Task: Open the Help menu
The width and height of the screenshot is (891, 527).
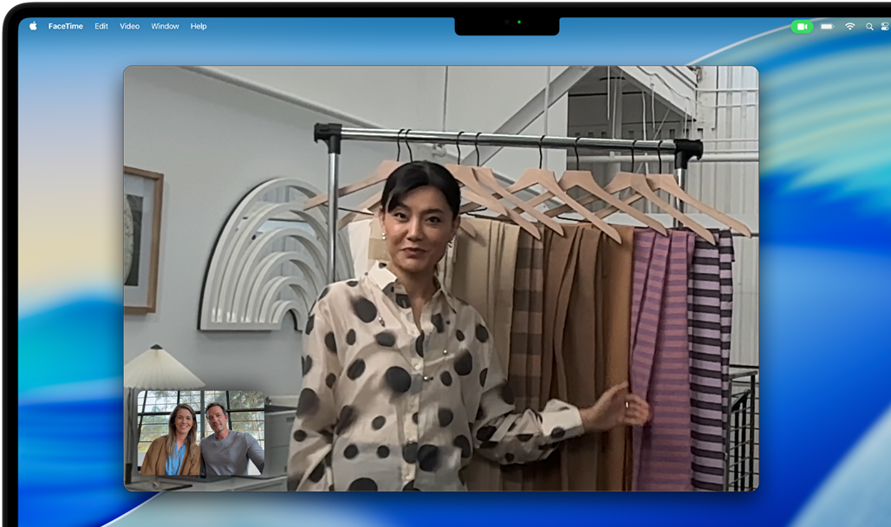Action: [x=198, y=26]
